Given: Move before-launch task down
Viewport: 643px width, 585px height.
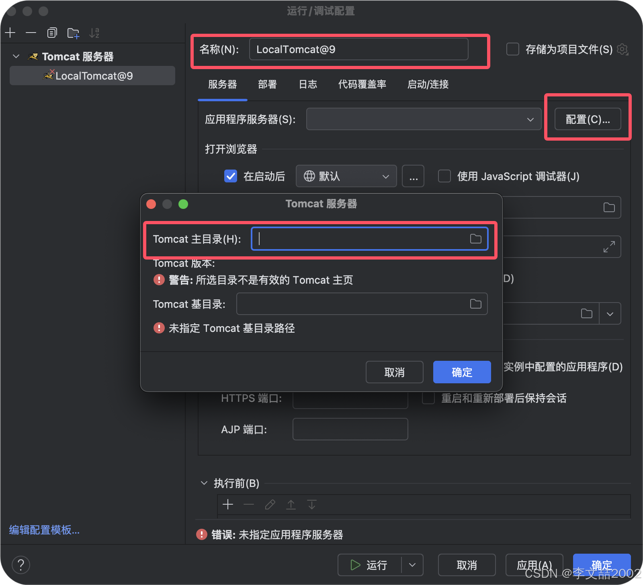Looking at the screenshot, I should pyautogui.click(x=312, y=505).
